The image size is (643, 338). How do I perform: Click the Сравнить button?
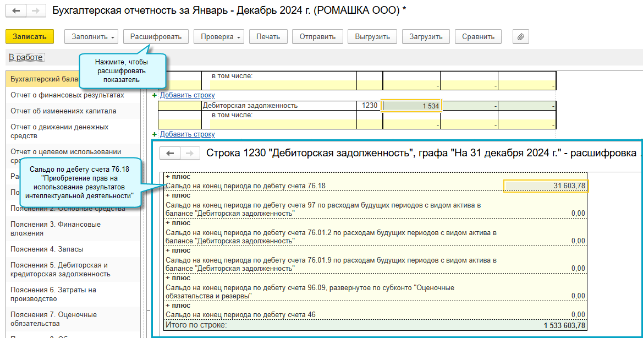tap(478, 36)
